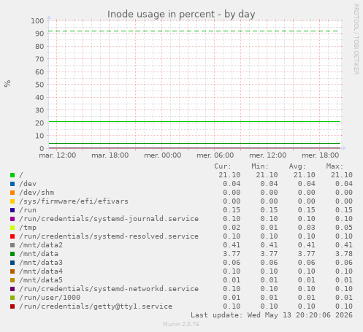Screen dimensions: 363x332
Task: Click the lime swatch beside /tmp
Action: [x=12, y=228]
